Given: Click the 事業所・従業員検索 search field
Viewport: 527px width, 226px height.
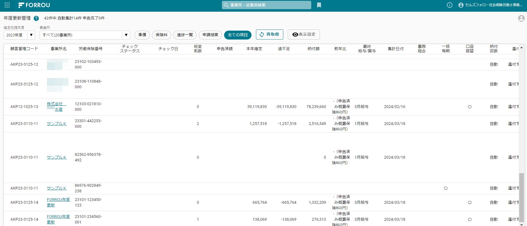Looking at the screenshot, I should point(267,5).
